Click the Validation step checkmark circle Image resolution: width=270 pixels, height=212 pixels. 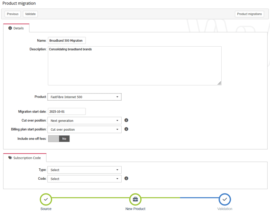click(x=225, y=199)
